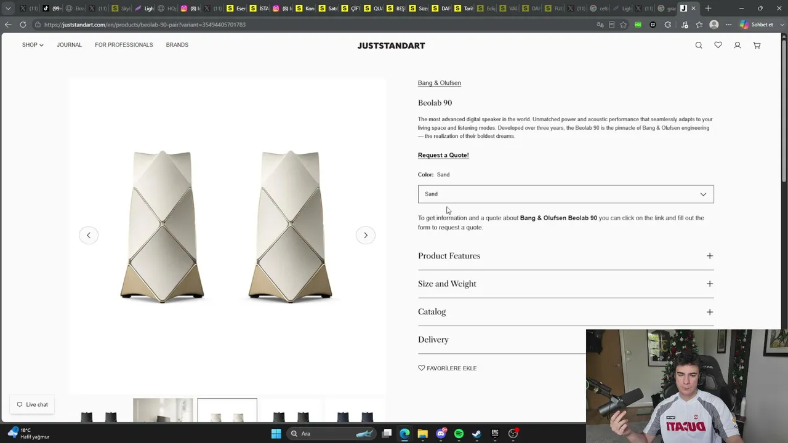Go back with the browser back arrow

8,25
